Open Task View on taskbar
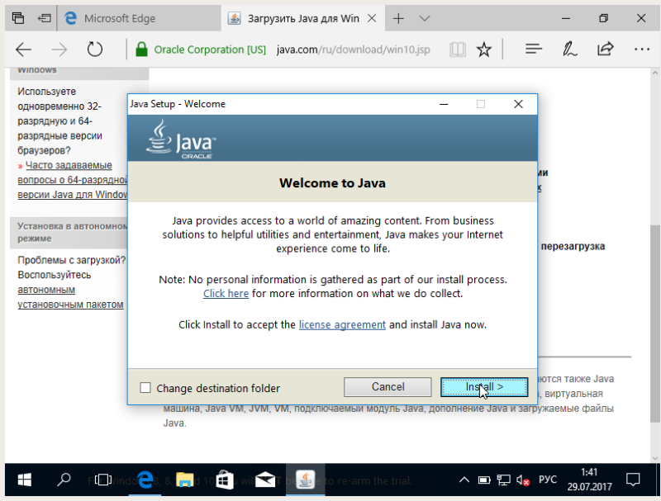The image size is (661, 501). 102,480
